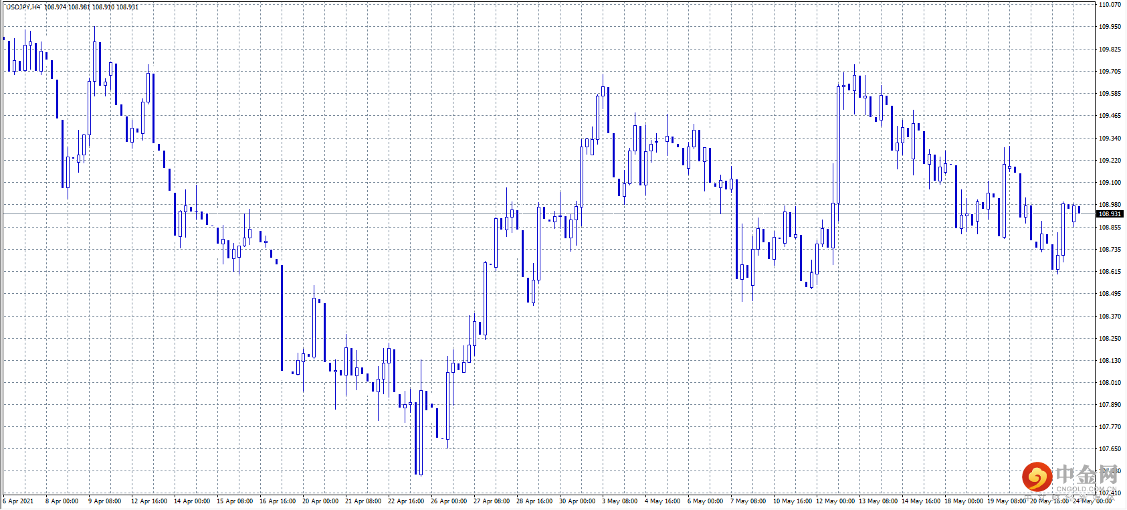Select the 108.974 open value in header
The width and height of the screenshot is (1127, 510).
[56, 7]
